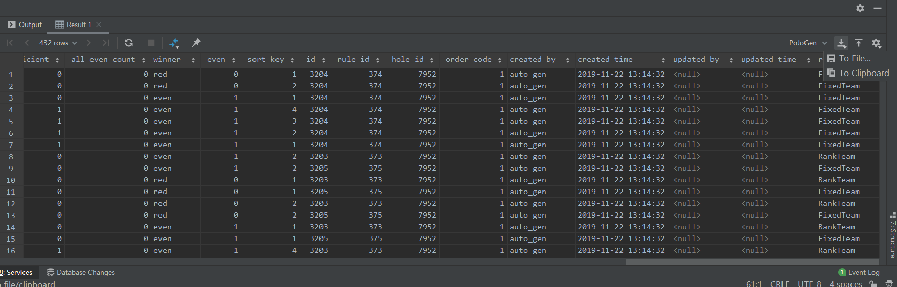Open the 432 rows page size dropdown
Viewport: 897px width, 287px height.
(x=58, y=43)
